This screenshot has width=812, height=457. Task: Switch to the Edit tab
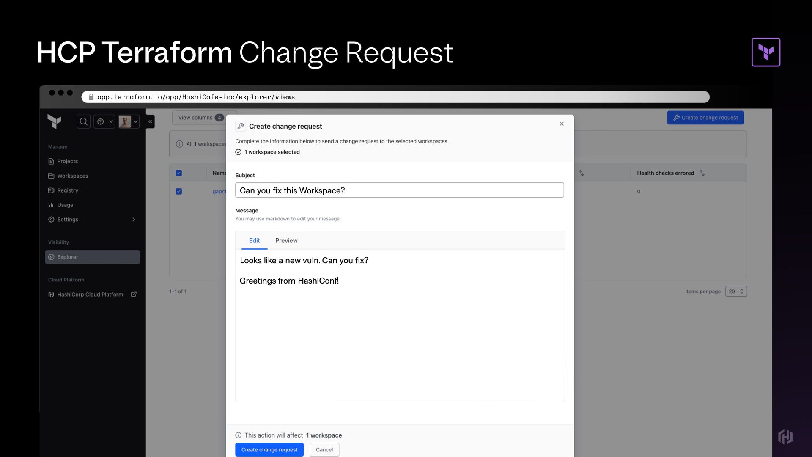[x=254, y=240]
